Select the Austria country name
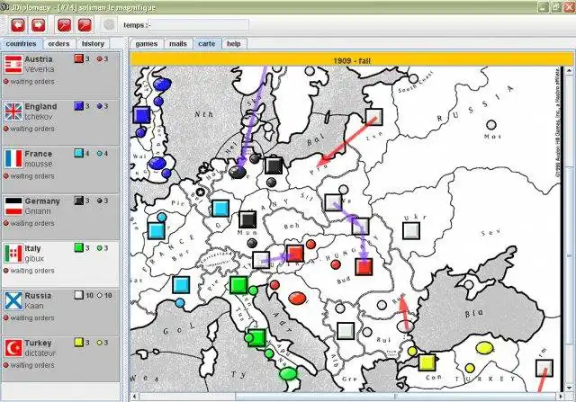Screen dimensions: 576x402 pyautogui.click(x=39, y=59)
